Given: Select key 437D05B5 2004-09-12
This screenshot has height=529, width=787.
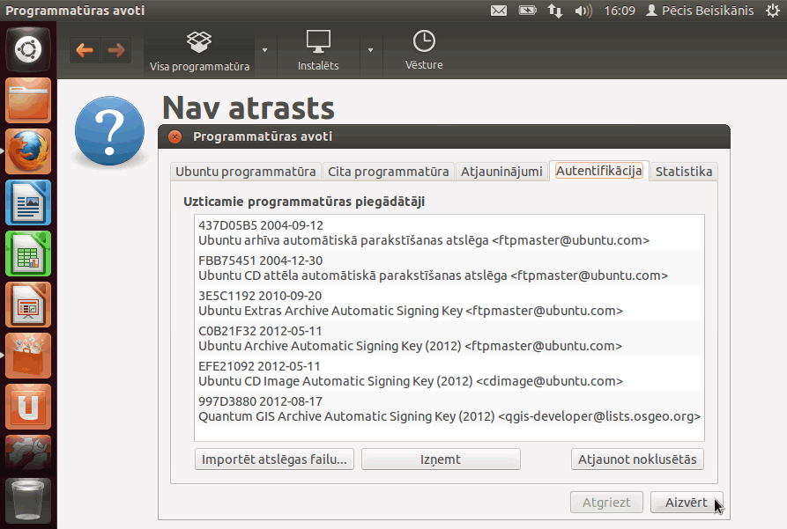Looking at the screenshot, I should point(449,232).
